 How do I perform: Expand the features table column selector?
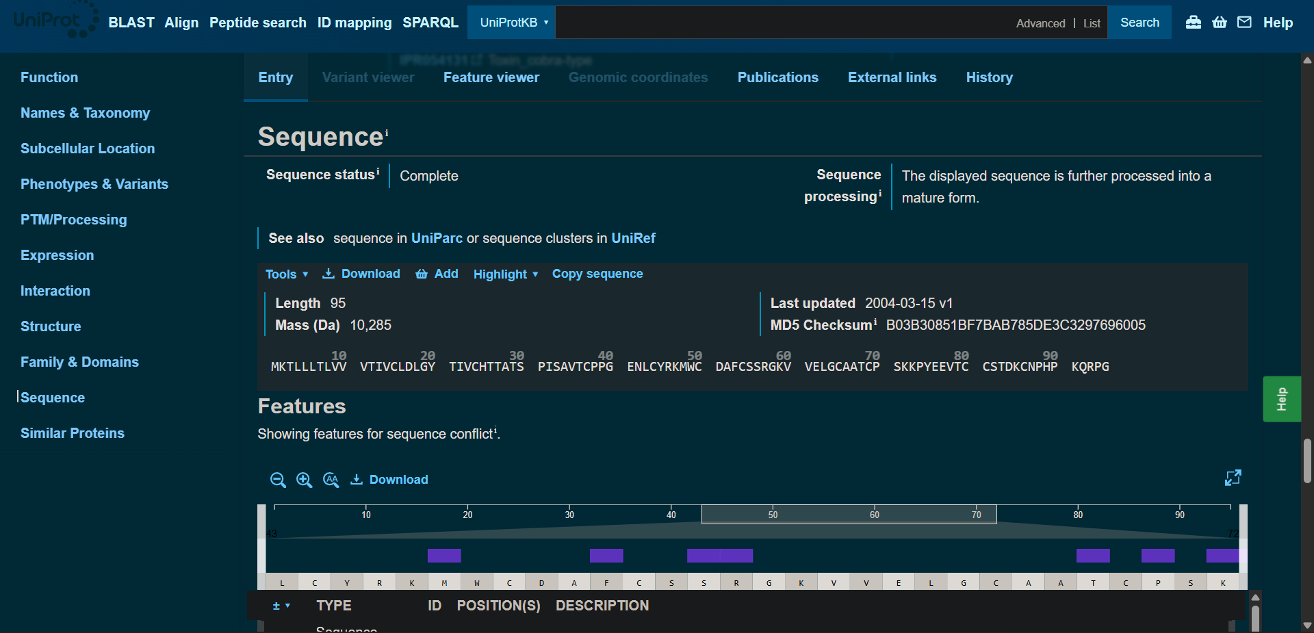point(281,606)
